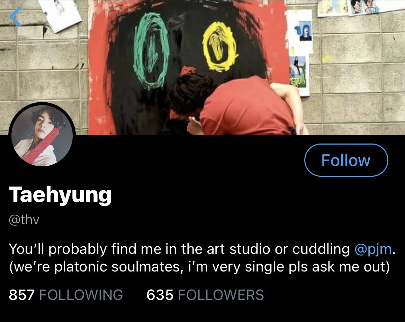405x322 pixels.
Task: Tap the blue back arrow icon
Action: (16, 17)
